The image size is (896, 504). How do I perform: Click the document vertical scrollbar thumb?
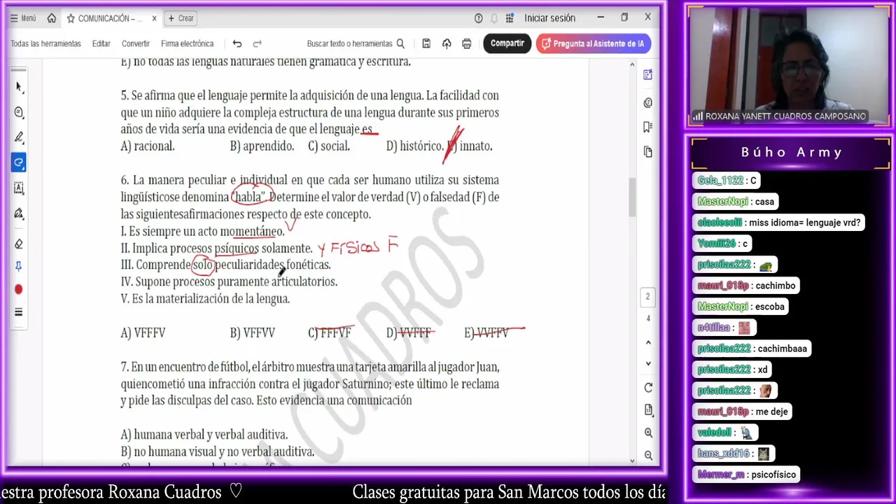pyautogui.click(x=632, y=198)
